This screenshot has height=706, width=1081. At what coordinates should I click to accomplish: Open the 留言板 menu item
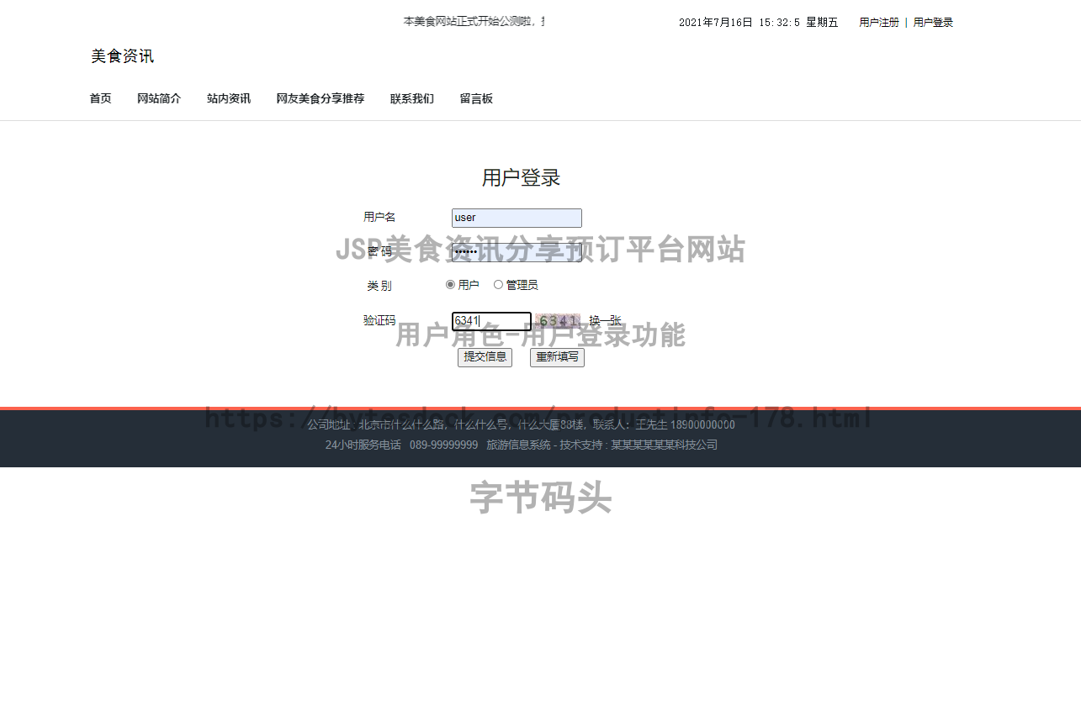[476, 98]
